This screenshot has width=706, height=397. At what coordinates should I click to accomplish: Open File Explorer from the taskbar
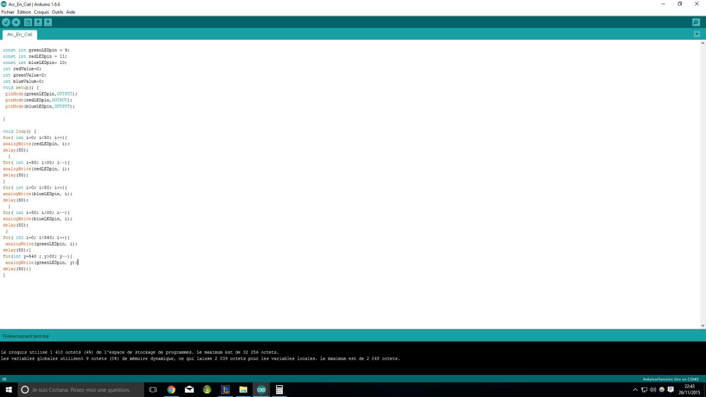(243, 390)
